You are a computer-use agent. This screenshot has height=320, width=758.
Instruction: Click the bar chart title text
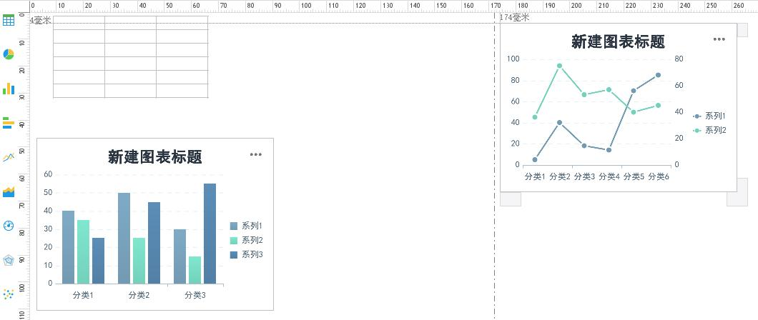click(154, 157)
